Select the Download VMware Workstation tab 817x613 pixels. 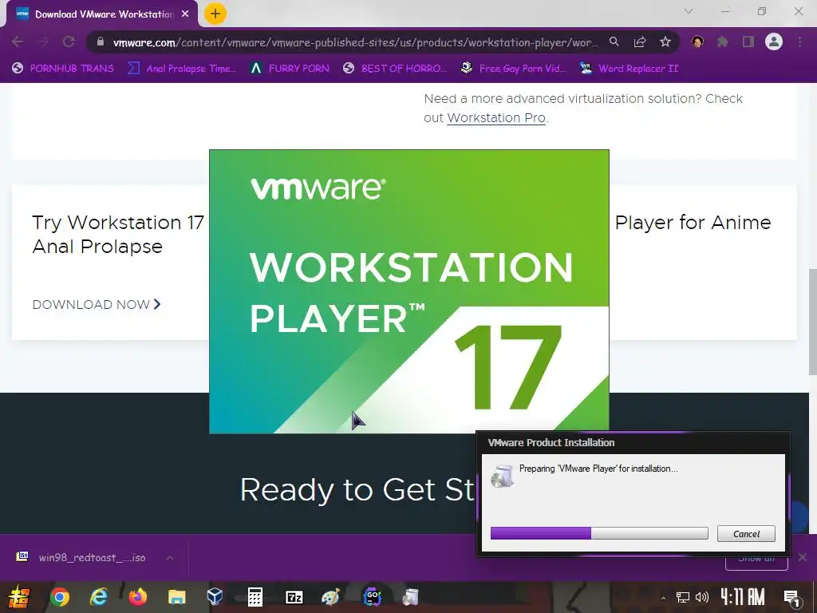click(103, 14)
